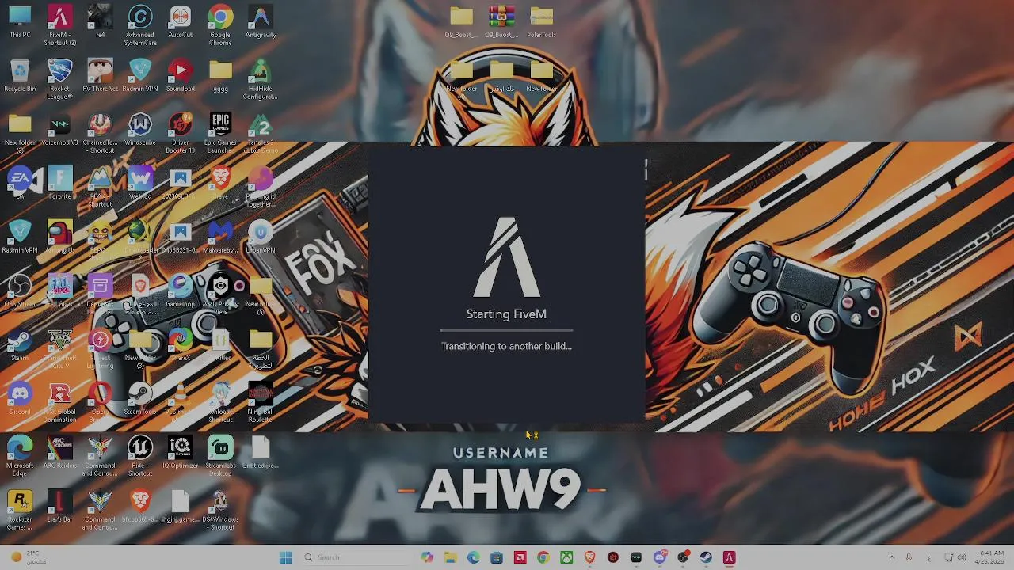Open the VLC media player desktop icon
Screen dimensions: 1014x570
181,402
